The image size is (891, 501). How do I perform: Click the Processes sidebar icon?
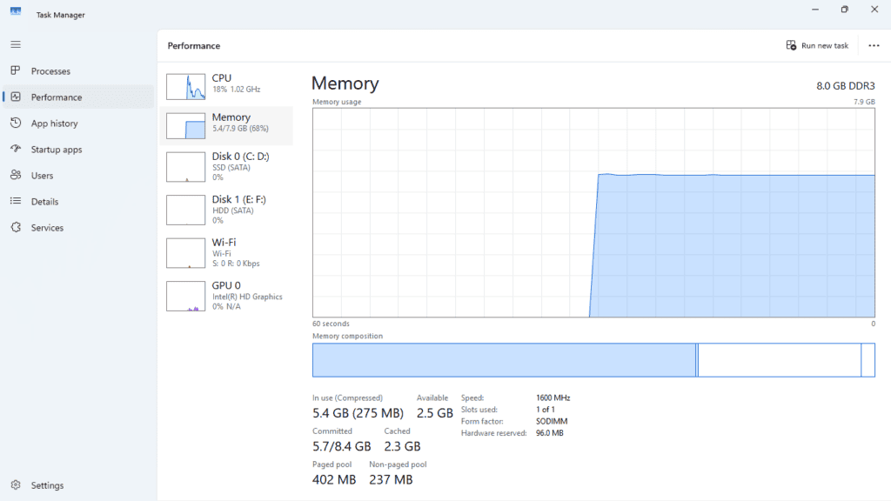pyautogui.click(x=16, y=70)
